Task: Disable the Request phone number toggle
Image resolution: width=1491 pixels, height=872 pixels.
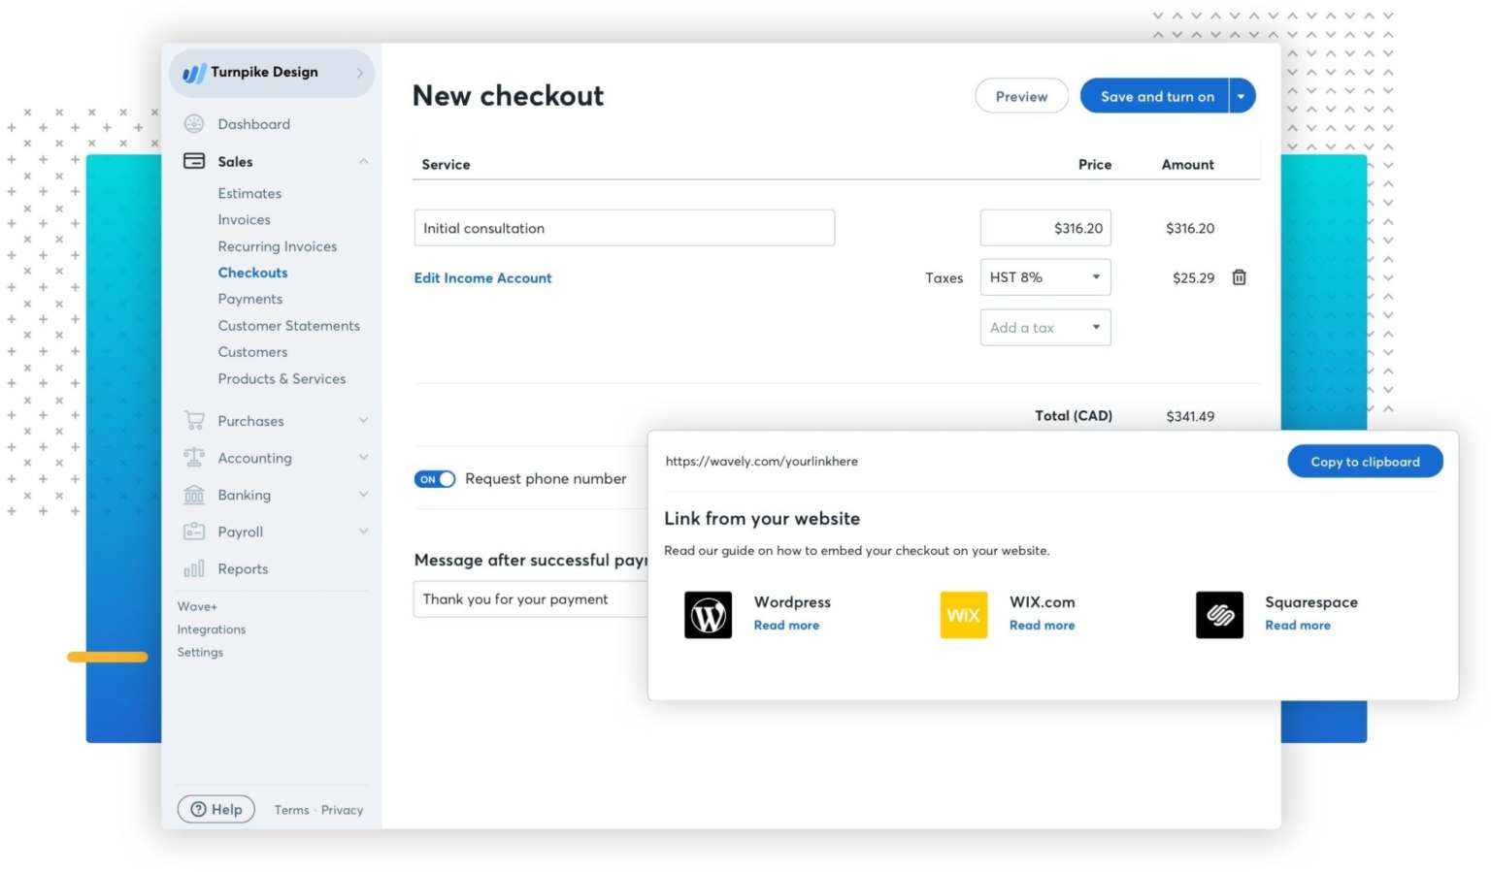Action: [435, 478]
